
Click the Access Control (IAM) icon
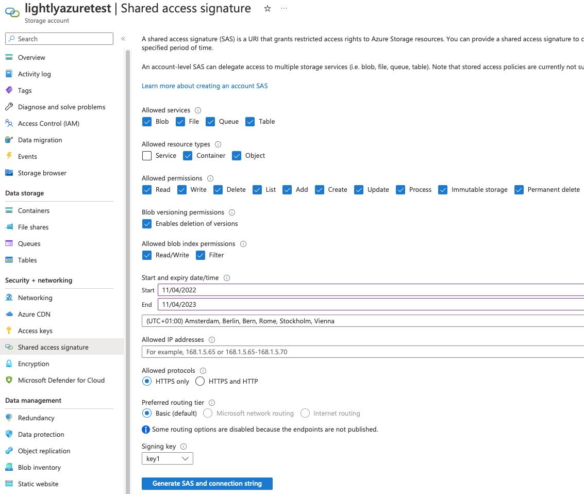9,123
